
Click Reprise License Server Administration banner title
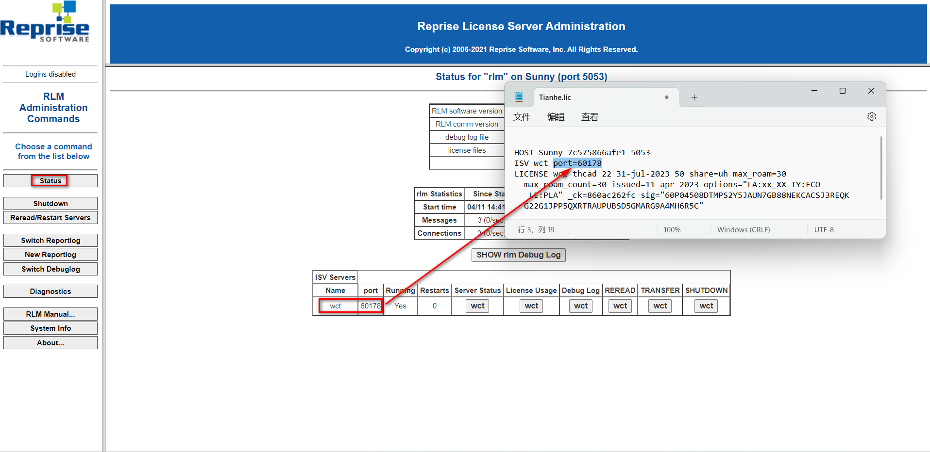(x=521, y=26)
